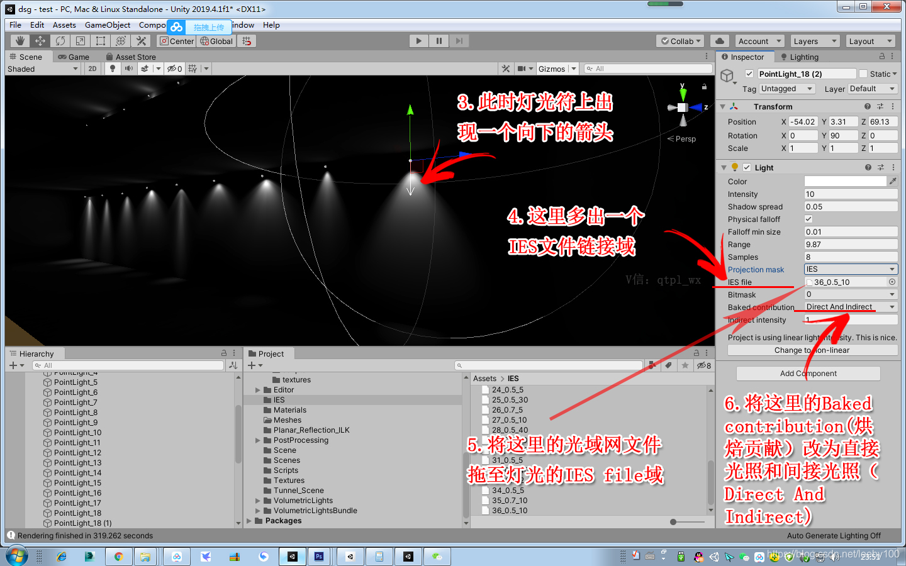Select the Rect tool
This screenshot has height=566, width=906.
click(100, 41)
